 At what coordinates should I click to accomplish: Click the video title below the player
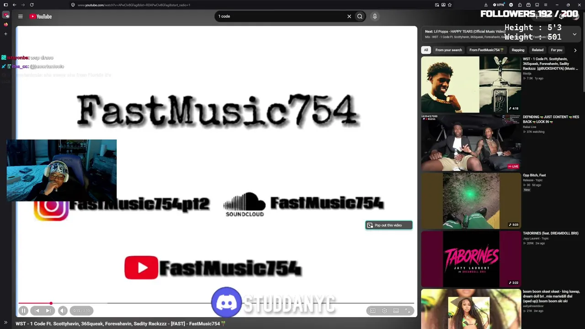click(x=121, y=324)
